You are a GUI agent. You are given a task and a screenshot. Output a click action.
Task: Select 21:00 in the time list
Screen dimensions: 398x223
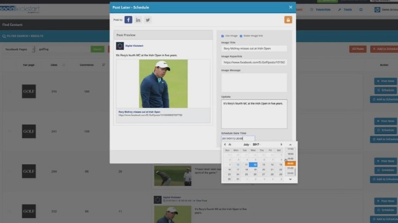(291, 168)
